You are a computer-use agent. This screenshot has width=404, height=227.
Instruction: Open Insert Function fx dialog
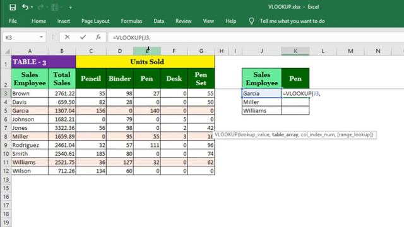98,37
